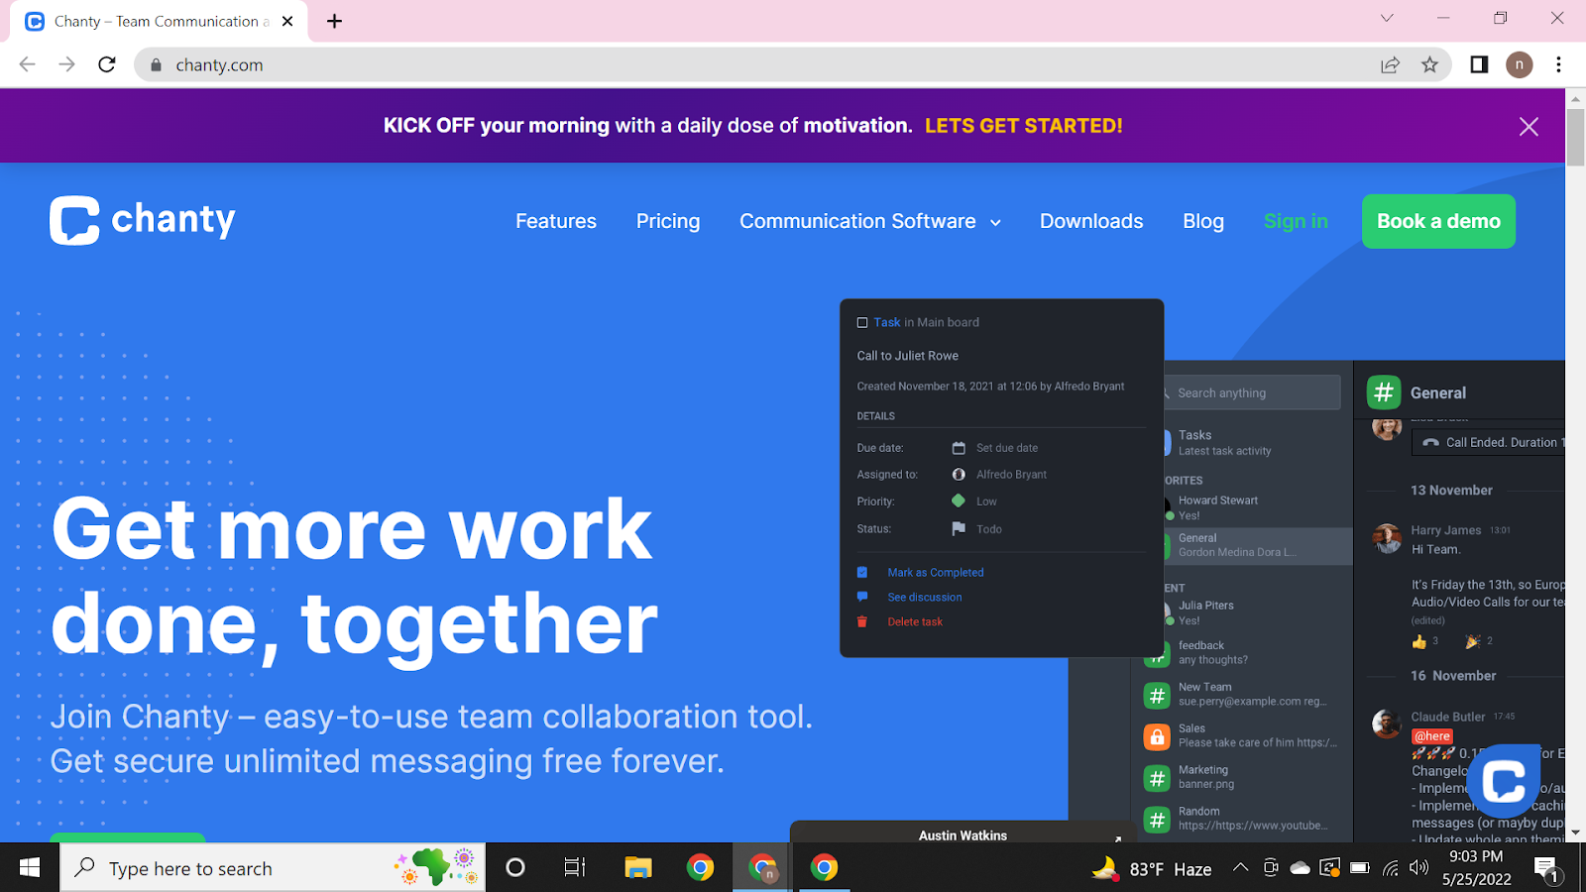Viewport: 1586px width, 892px height.
Task: Click the Claude Butler avatar
Action: pyautogui.click(x=1386, y=724)
